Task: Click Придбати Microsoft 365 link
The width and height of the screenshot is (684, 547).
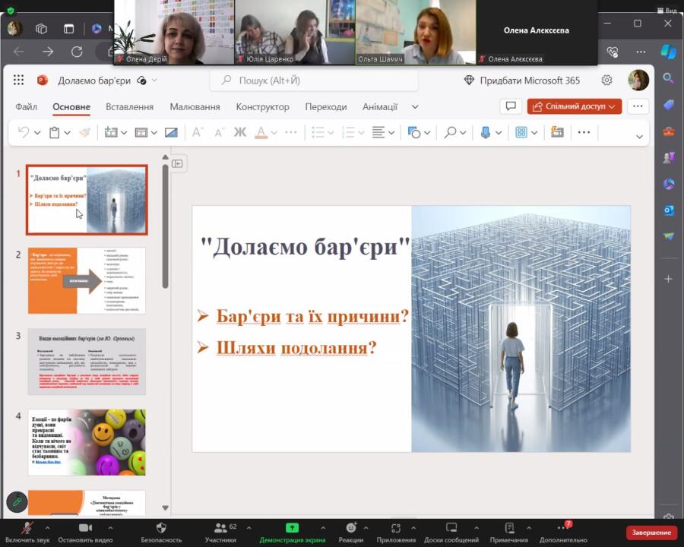Action: [521, 81]
